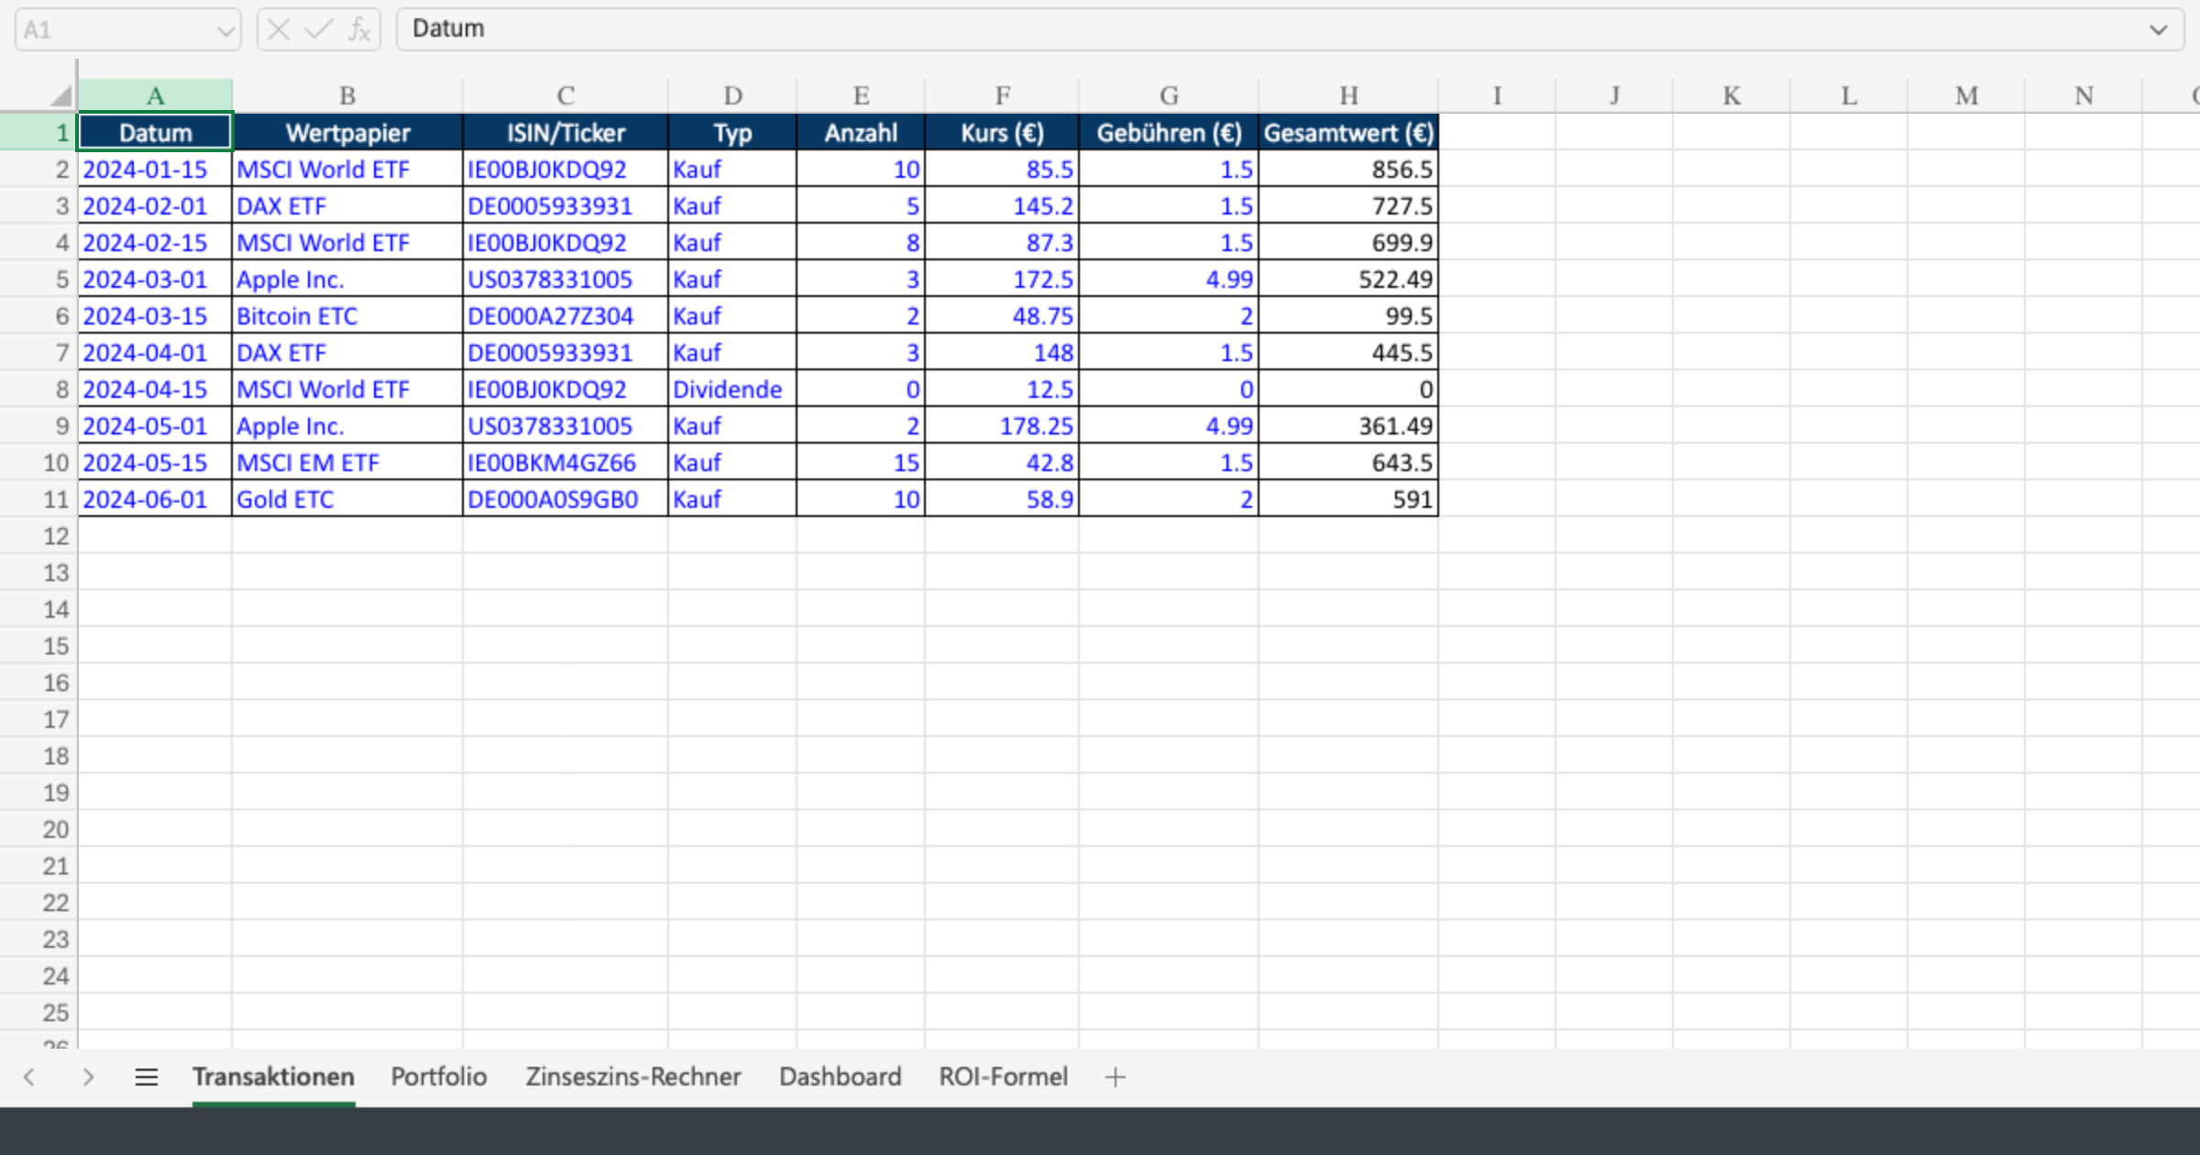Switch to the Portfolio sheet tab
The width and height of the screenshot is (2200, 1155).
438,1077
